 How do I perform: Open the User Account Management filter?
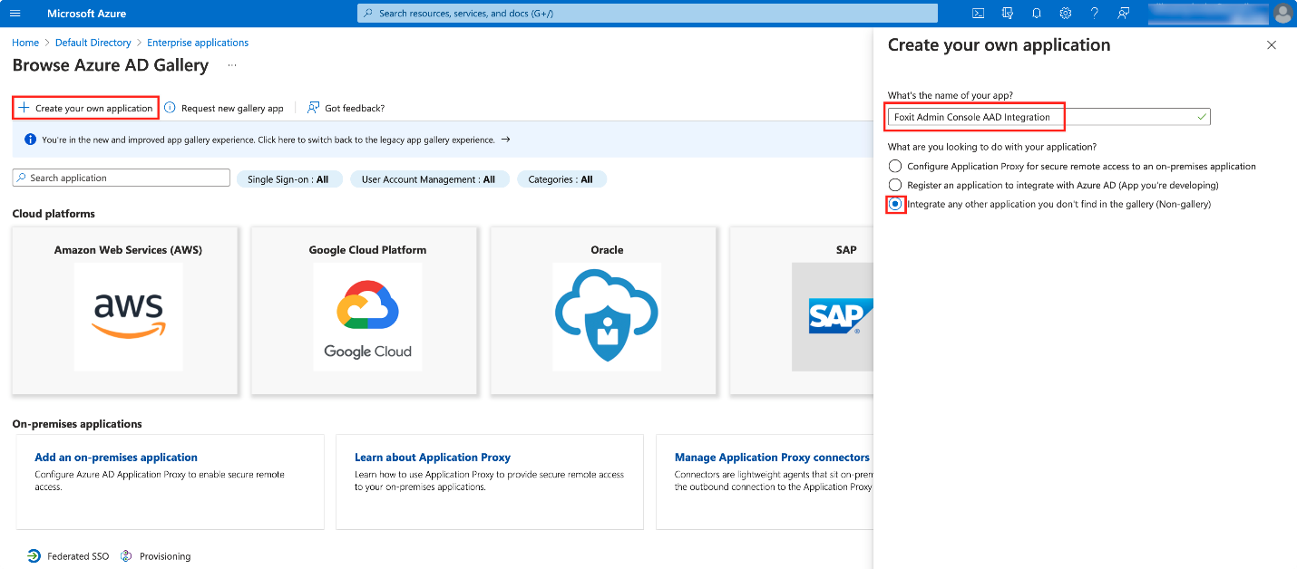[x=430, y=178]
